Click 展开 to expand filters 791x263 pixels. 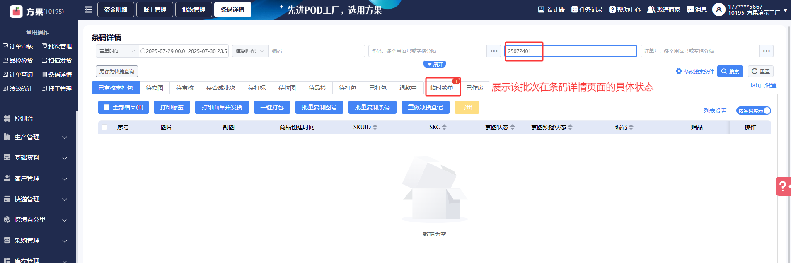435,64
